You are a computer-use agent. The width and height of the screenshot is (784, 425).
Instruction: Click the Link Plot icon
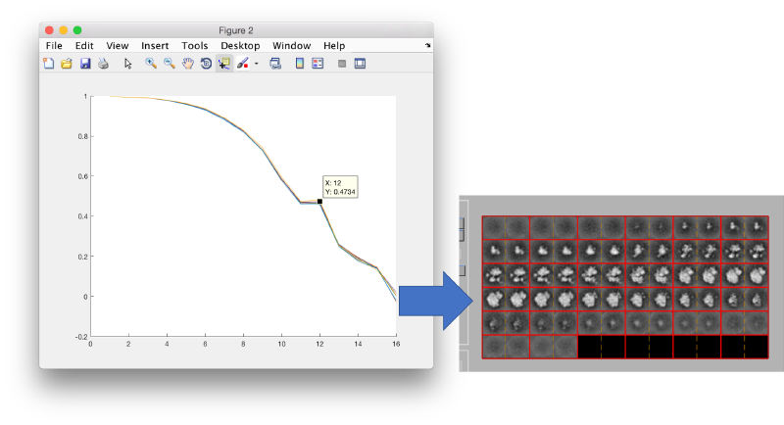275,64
